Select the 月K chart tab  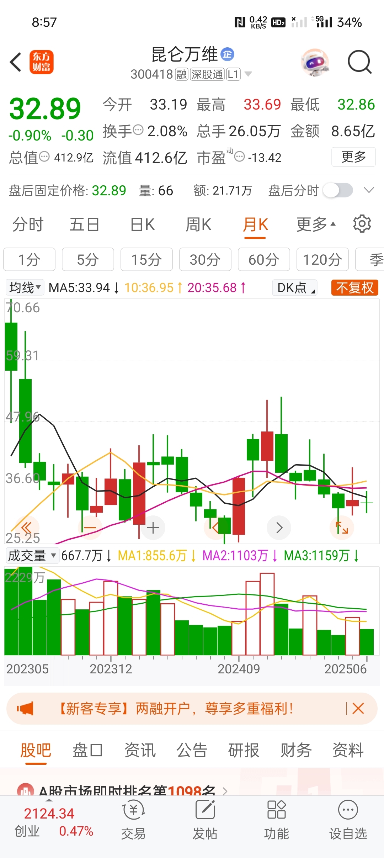click(x=255, y=224)
